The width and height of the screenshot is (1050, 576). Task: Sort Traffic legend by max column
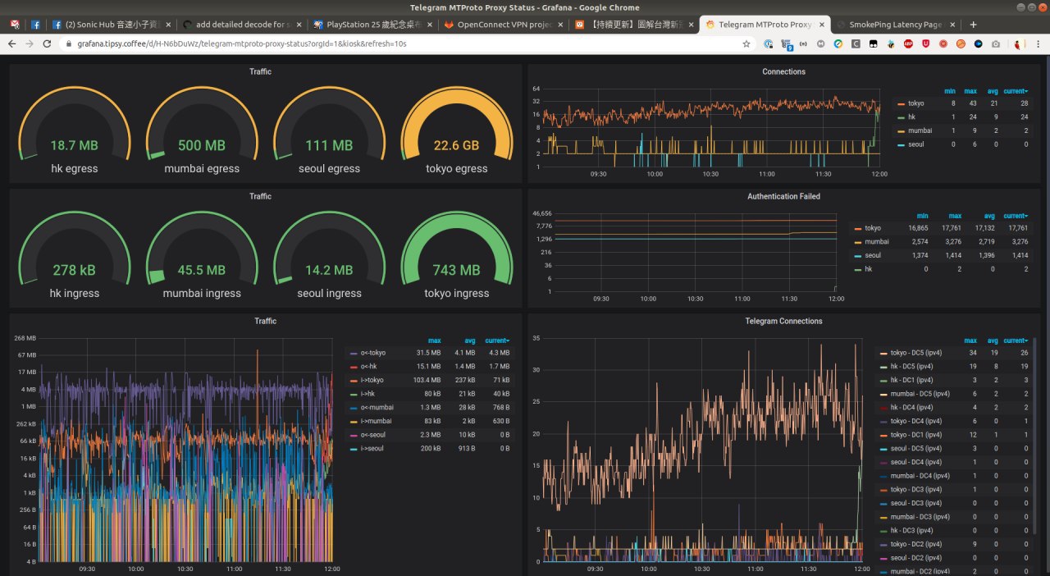[434, 341]
